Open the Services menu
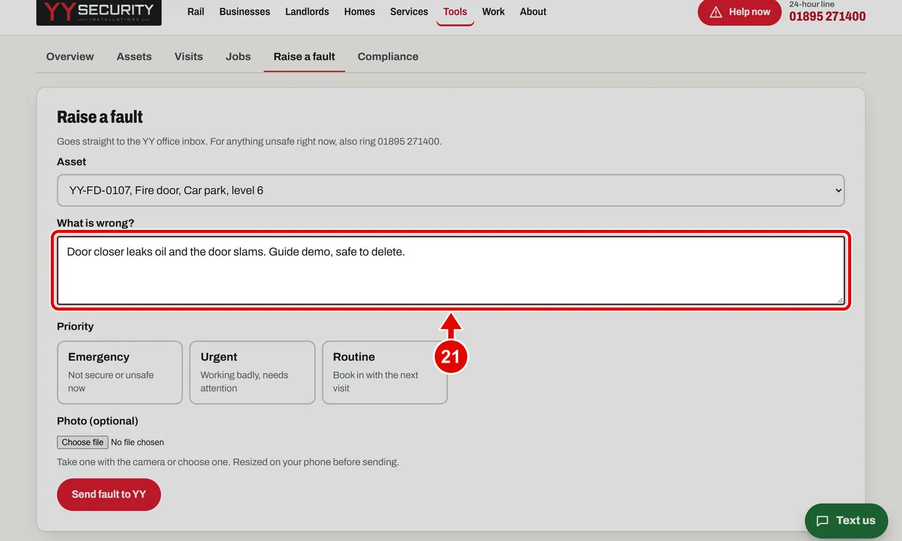Image resolution: width=902 pixels, height=541 pixels. (409, 12)
